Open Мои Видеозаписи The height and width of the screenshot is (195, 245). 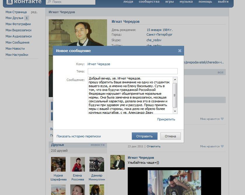tap(18, 30)
